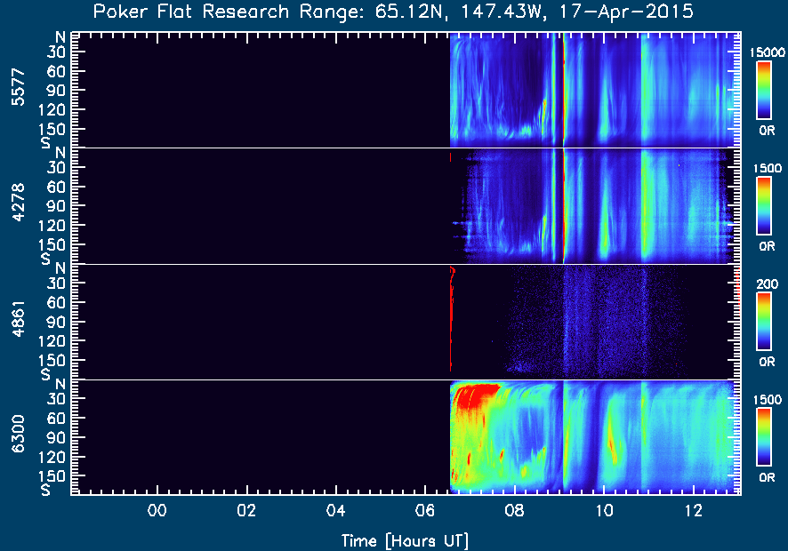The image size is (788, 551).
Task: Click the N label atop the 4861 panel axis
Action: (x=60, y=268)
